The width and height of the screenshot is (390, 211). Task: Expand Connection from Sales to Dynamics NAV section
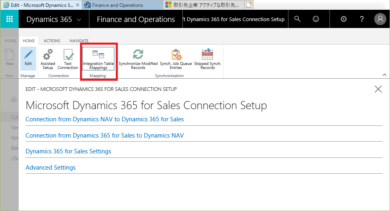point(104,136)
